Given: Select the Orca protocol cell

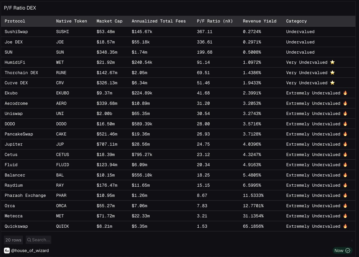Looking at the screenshot, I should 10,206.
